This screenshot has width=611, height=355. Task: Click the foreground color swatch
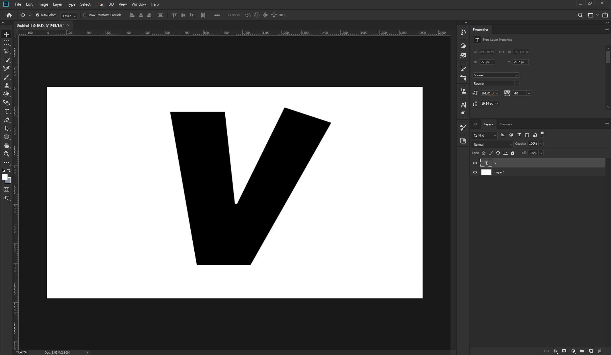[5, 177]
